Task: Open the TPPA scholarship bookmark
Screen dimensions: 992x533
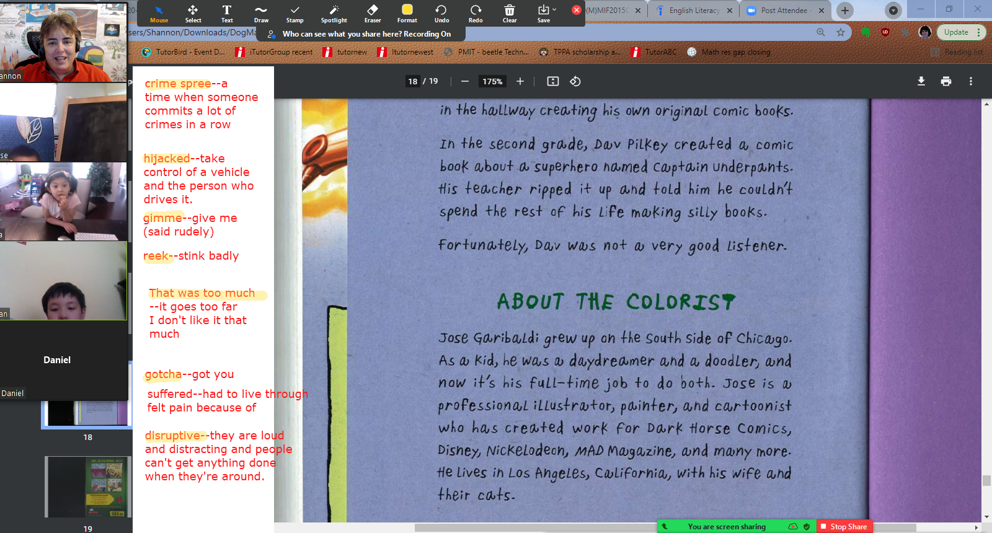Action: (580, 52)
